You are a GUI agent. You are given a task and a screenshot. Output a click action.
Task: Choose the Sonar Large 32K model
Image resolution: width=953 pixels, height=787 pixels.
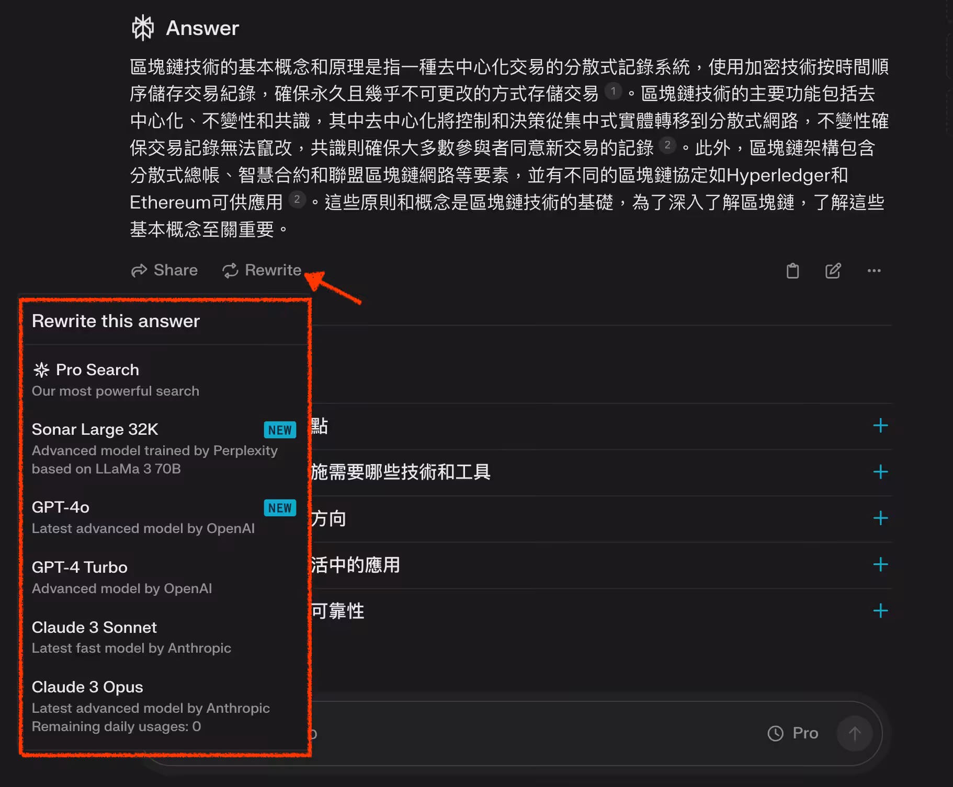click(164, 448)
